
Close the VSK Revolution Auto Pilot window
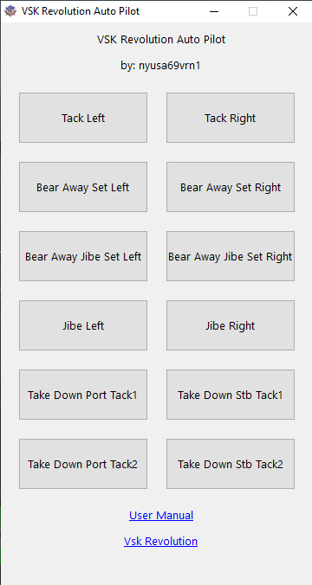tap(293, 11)
